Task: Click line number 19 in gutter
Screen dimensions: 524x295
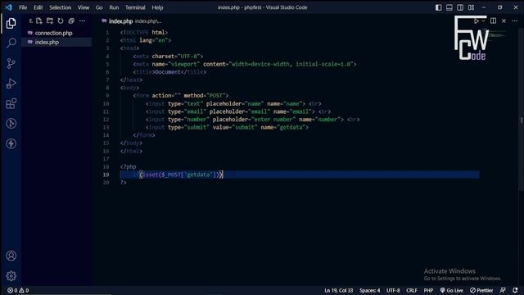Action: pos(106,175)
